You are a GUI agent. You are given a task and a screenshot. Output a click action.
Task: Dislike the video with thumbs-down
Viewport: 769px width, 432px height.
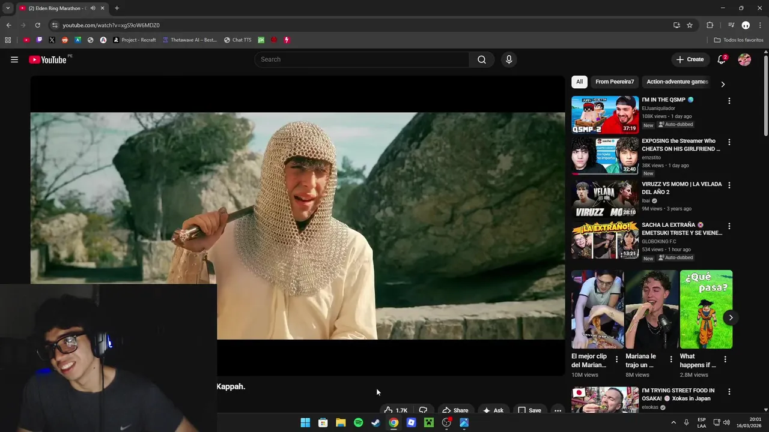click(x=423, y=410)
